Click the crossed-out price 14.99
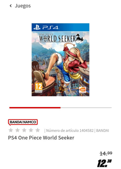Image resolution: width=121 pixels, height=169 pixels. pyautogui.click(x=106, y=153)
